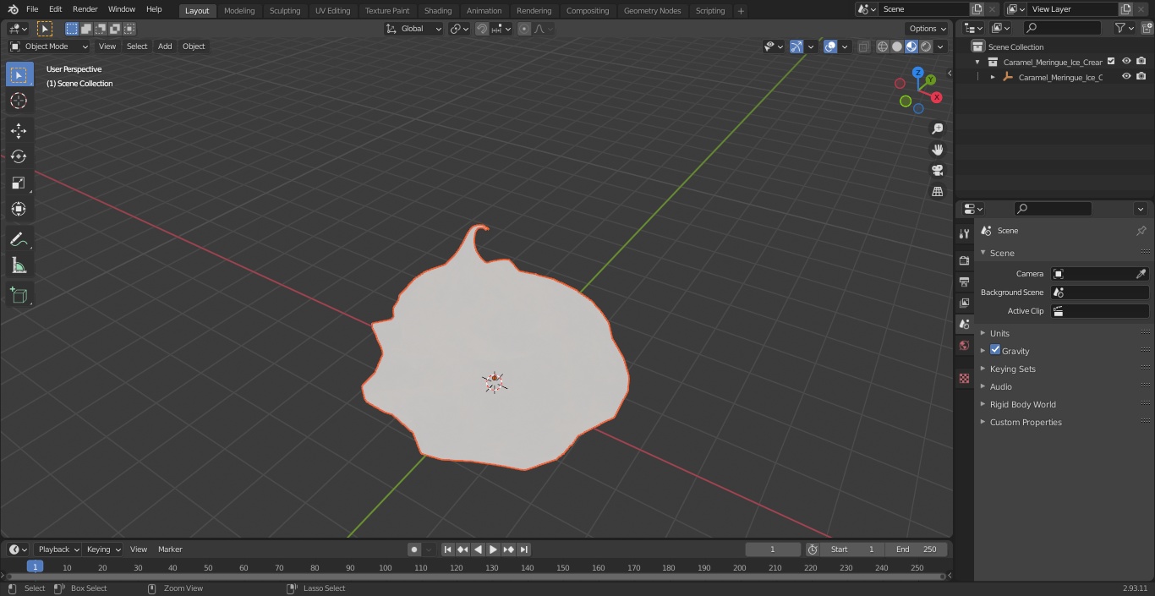Open outliner filter dropdown
The height and width of the screenshot is (596, 1155).
(x=1125, y=28)
